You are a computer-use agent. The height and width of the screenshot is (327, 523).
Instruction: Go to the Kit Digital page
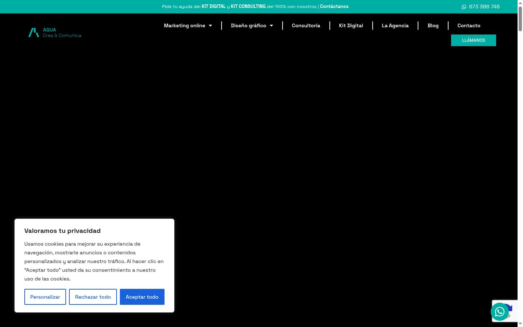[351, 25]
